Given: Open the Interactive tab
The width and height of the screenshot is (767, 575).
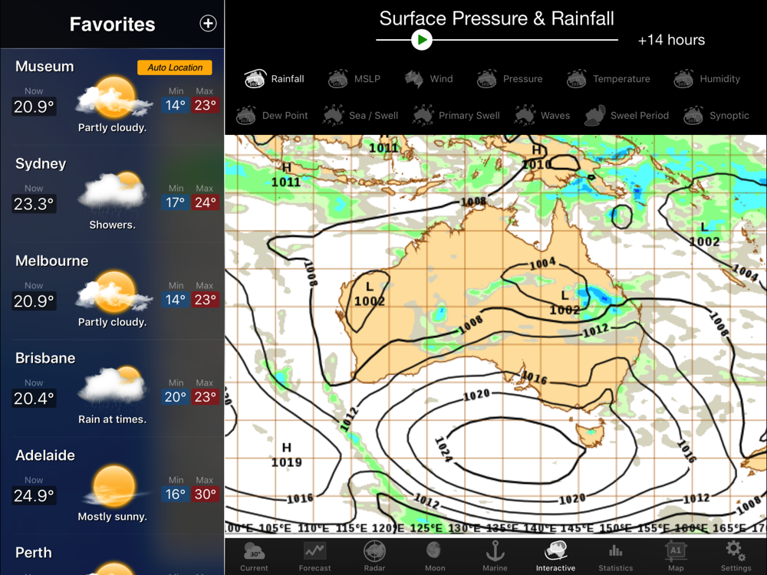Looking at the screenshot, I should (555, 557).
